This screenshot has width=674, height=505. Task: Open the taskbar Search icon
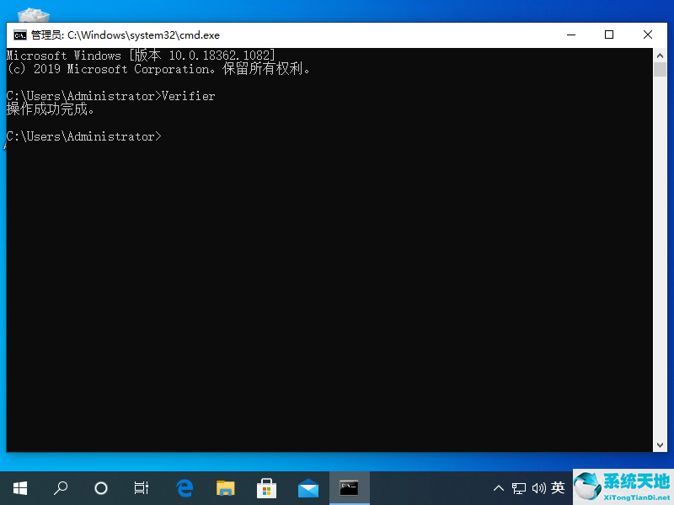click(60, 487)
